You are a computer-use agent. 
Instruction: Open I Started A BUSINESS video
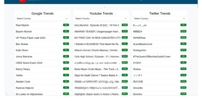pyautogui.click(x=98, y=44)
